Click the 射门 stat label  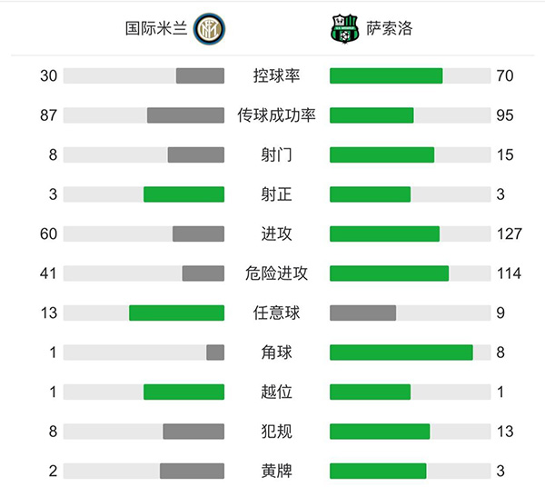276,155
